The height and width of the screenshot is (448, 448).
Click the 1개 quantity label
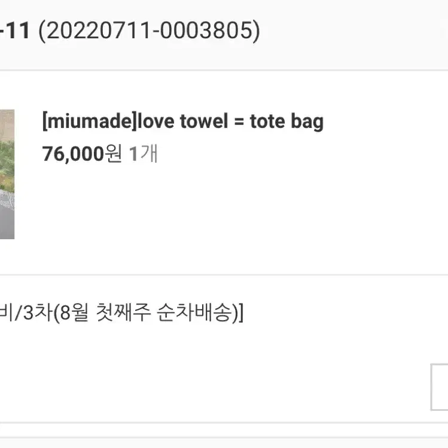[144, 154]
